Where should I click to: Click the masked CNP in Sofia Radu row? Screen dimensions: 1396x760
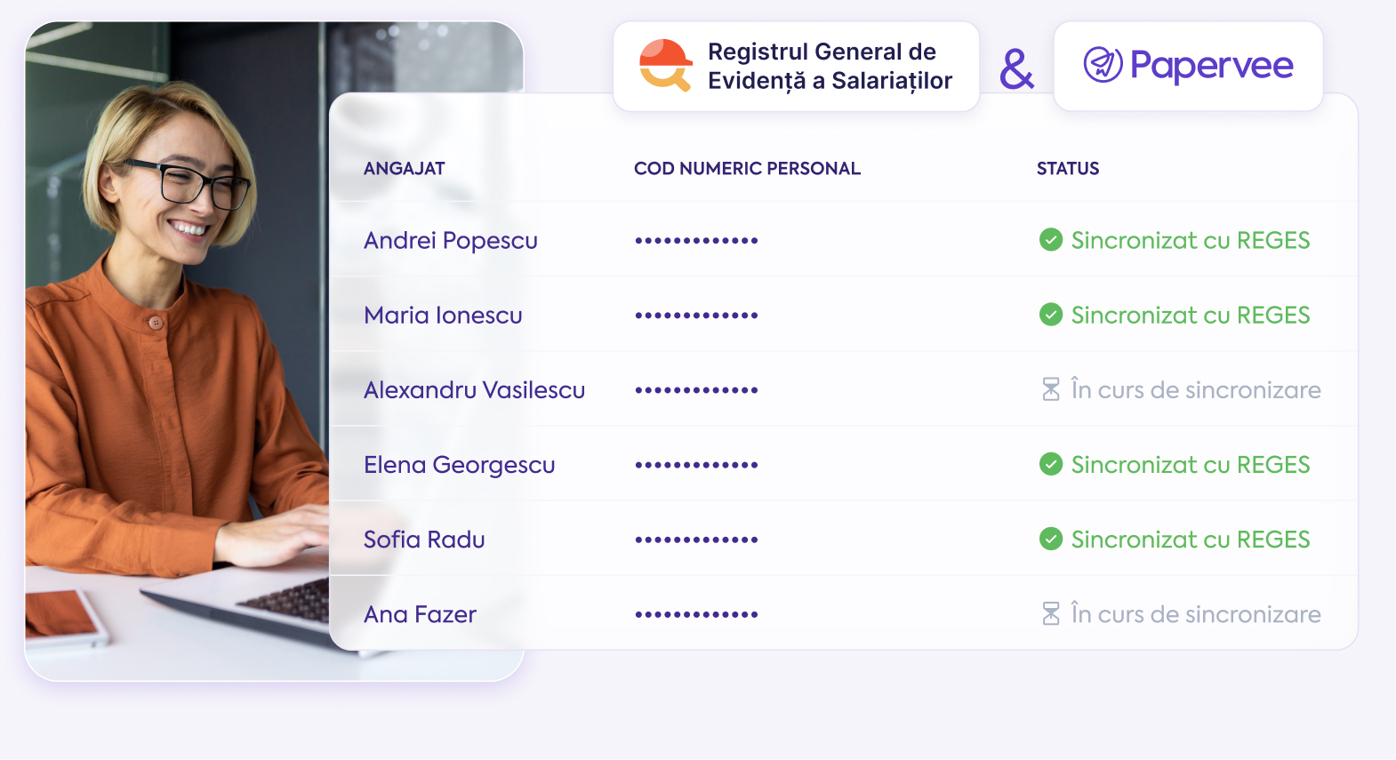[696, 540]
